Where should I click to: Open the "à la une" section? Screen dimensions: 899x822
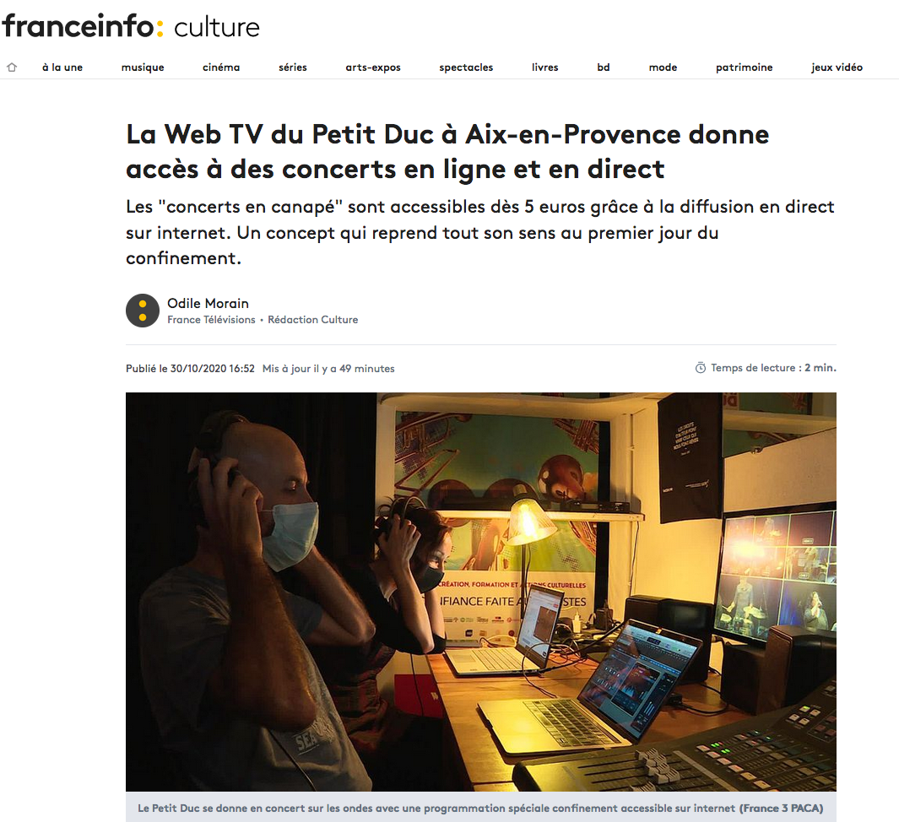62,67
